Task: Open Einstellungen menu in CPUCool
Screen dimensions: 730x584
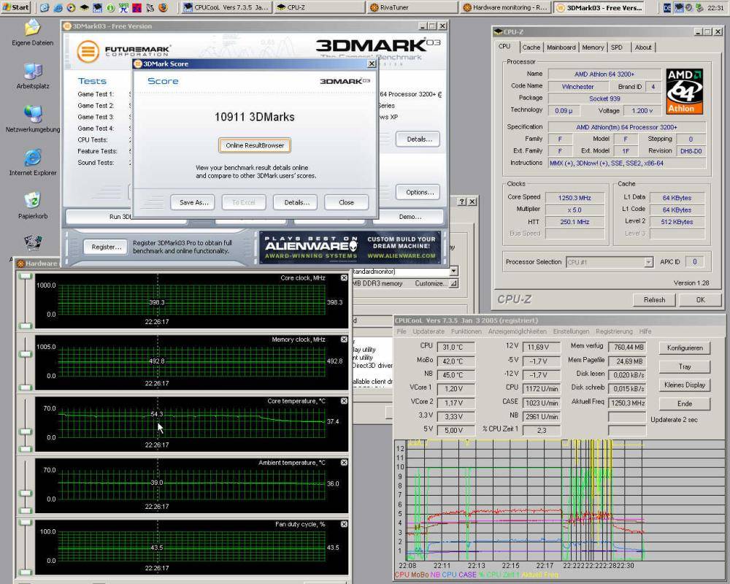Action: pyautogui.click(x=572, y=331)
